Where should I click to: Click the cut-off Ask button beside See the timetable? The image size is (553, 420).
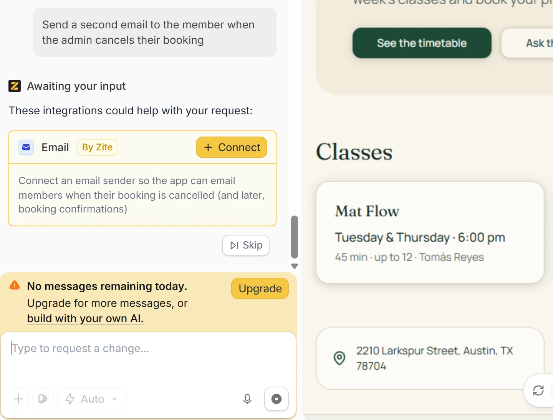click(x=527, y=43)
